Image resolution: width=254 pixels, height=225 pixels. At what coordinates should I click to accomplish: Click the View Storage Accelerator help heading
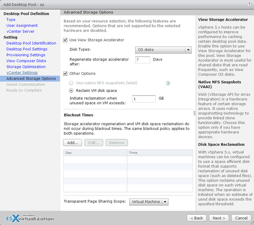point(223,20)
